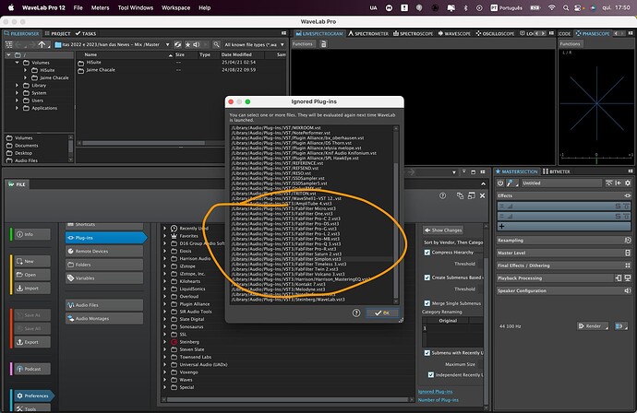Toggle the Merge Single Submenus checkbox
This screenshot has height=413, width=637.
point(427,303)
